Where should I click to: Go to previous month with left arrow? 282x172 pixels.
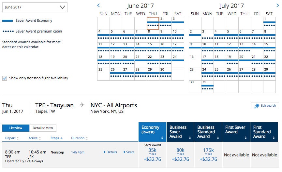tap(98, 6)
